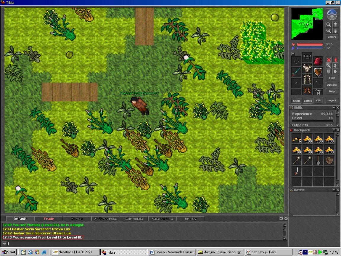Click the empty arrow ammunition slot
Viewport: 341px width, 256px height.
[318, 83]
